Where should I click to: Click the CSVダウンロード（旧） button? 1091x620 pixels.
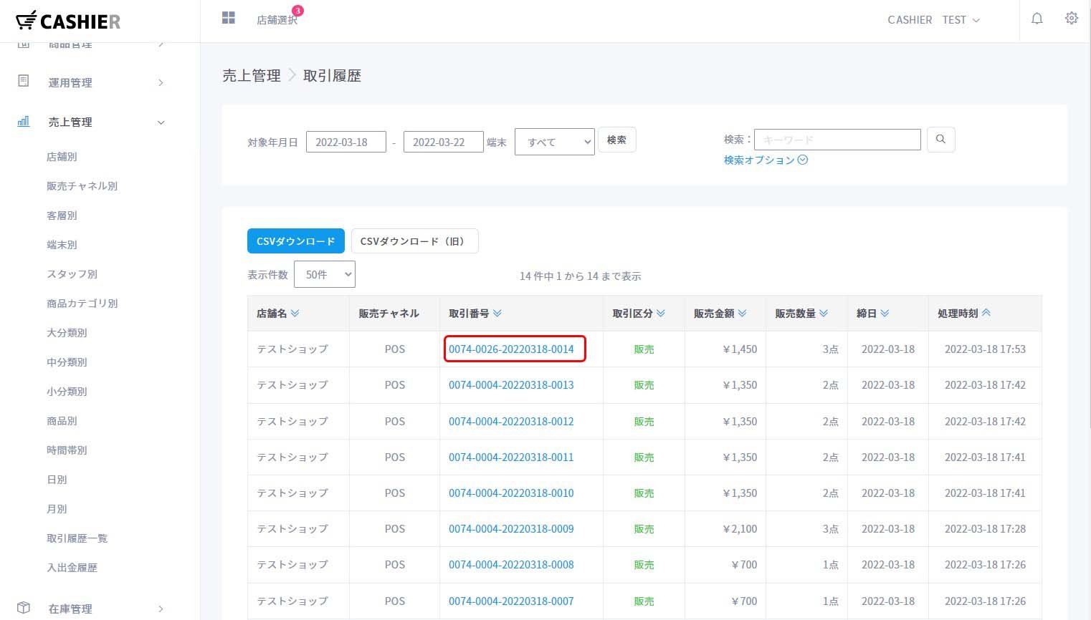(414, 241)
